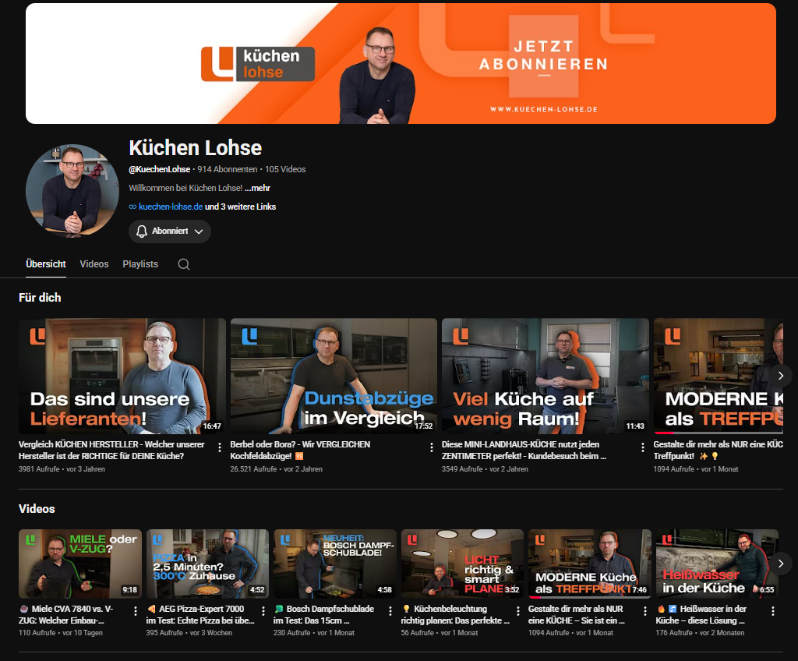The height and width of the screenshot is (661, 798).
Task: Click the @KuechenLohse channel handle
Action: click(x=159, y=169)
